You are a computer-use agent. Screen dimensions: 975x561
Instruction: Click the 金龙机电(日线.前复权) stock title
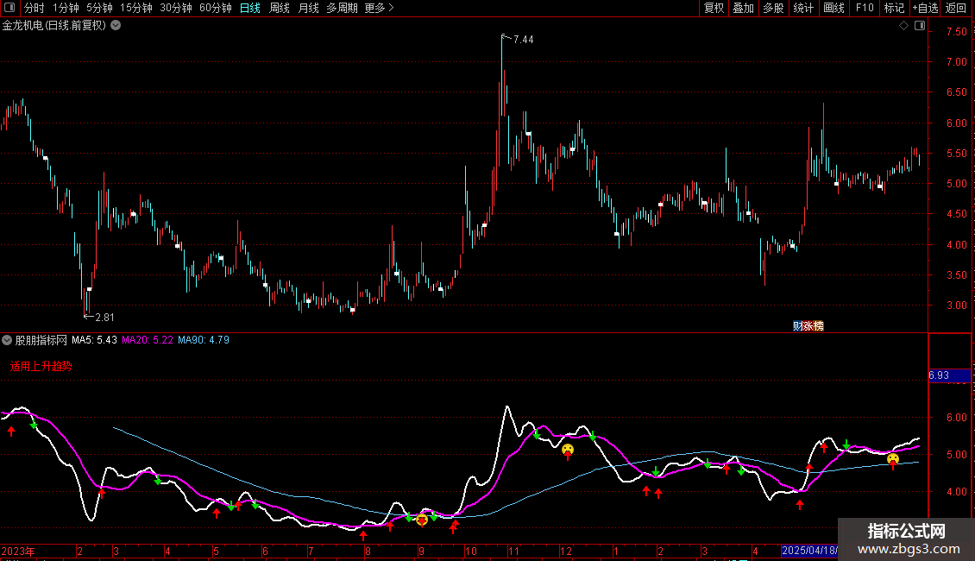pos(54,26)
